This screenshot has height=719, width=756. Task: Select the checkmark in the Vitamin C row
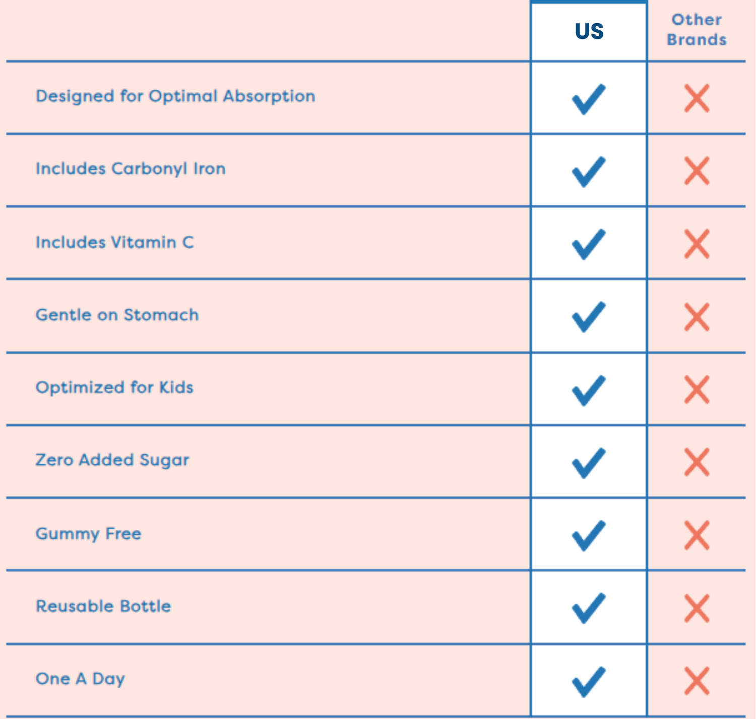click(588, 244)
